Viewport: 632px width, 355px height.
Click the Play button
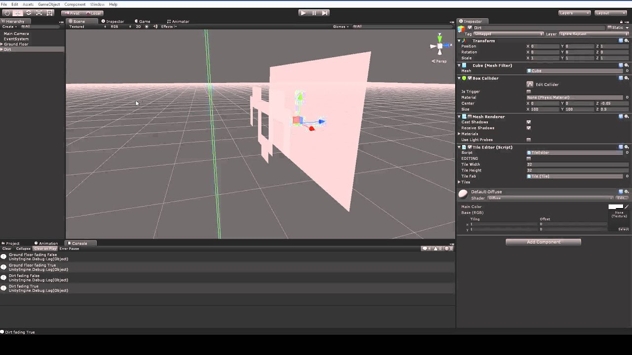point(303,13)
